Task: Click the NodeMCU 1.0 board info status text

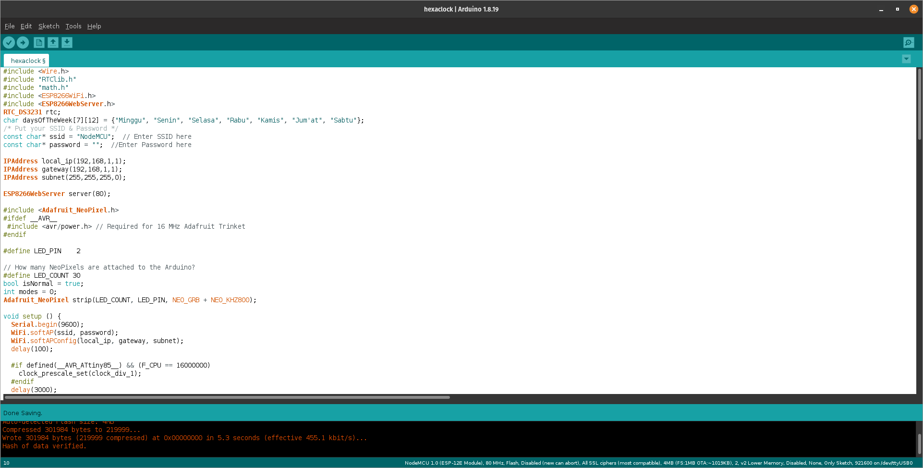Action: [x=658, y=463]
